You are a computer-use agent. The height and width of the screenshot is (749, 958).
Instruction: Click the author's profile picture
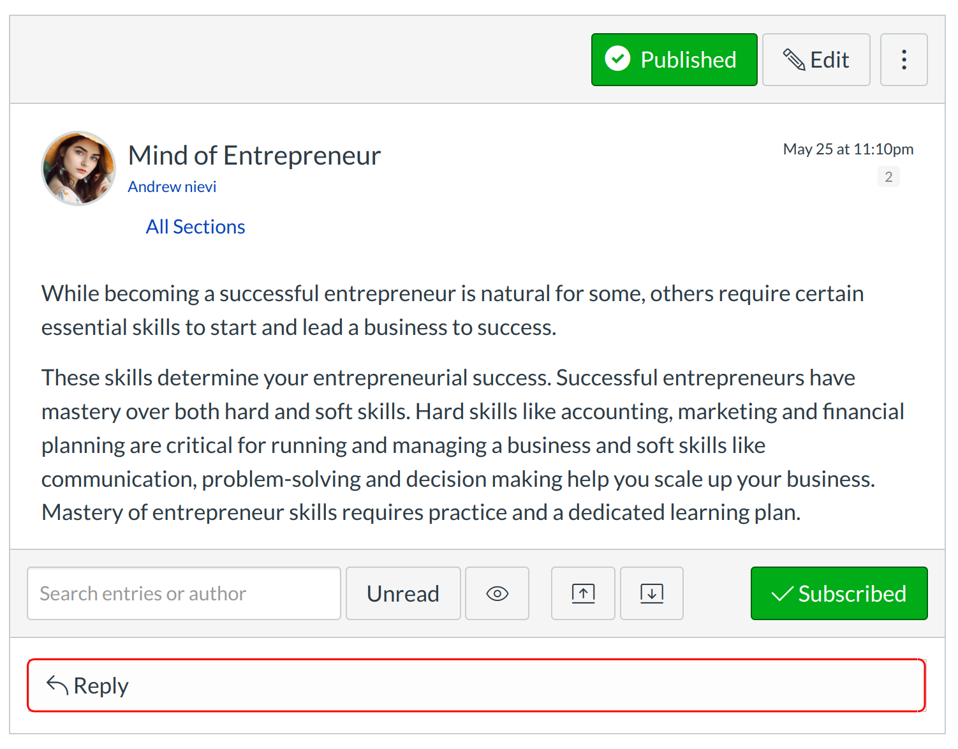[79, 168]
